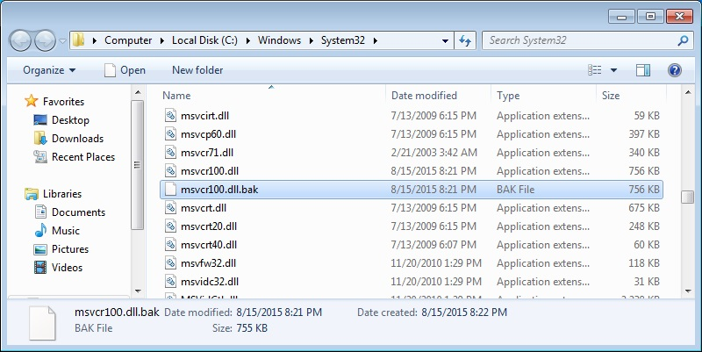Expand the view options dropdown arrow

[613, 70]
